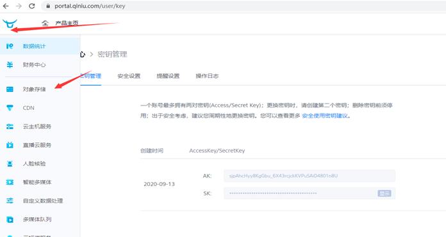Viewport: 446px width, 237px height.
Task: Click the 多媒体队列 sidebar icon
Action: 10,219
